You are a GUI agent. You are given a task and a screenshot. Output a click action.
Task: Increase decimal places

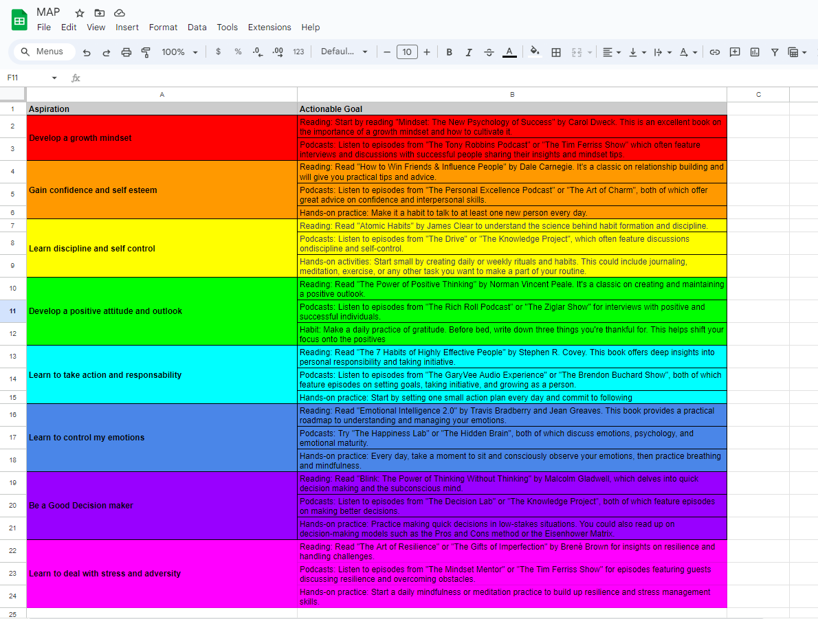pyautogui.click(x=278, y=52)
